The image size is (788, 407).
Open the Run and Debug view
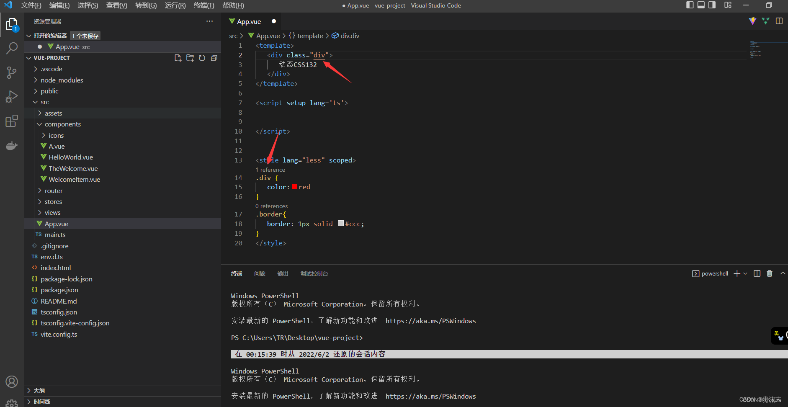12,97
